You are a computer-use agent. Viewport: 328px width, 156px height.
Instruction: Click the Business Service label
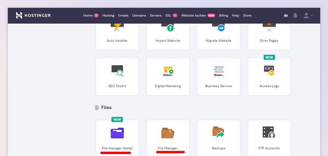tap(219, 86)
